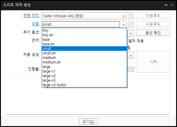The height and width of the screenshot is (127, 177).
Task: Open help for the model setting
Action: (x=131, y=24)
